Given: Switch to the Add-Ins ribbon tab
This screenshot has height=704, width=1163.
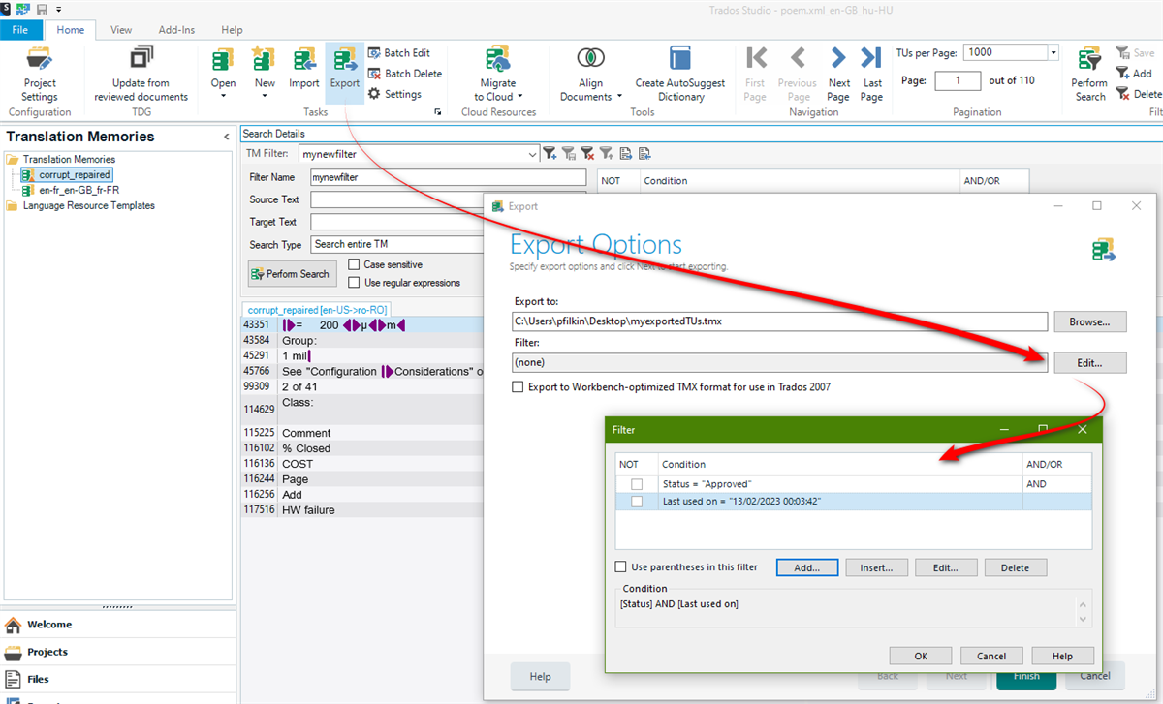Looking at the screenshot, I should tap(176, 30).
